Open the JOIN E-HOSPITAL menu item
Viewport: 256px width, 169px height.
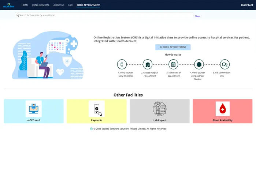click(41, 5)
